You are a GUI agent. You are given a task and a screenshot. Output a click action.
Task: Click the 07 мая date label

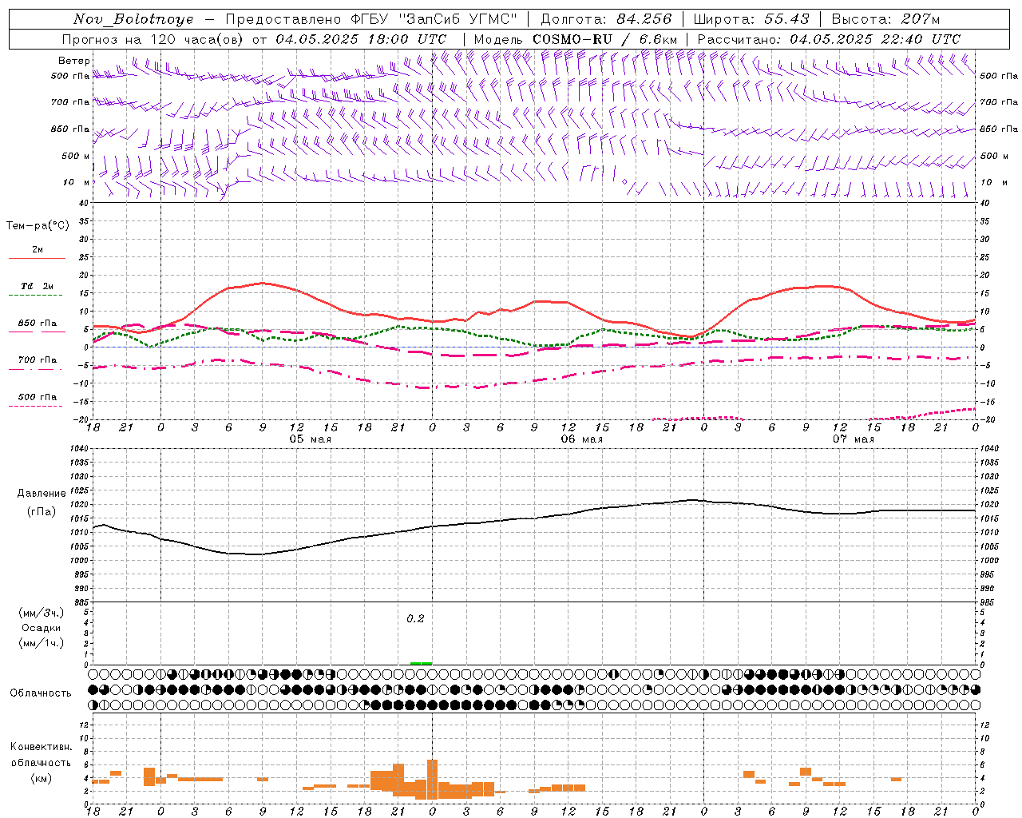click(x=853, y=439)
